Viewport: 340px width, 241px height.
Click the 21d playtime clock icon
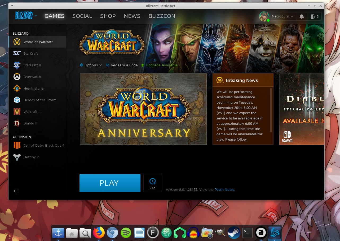[x=153, y=183]
